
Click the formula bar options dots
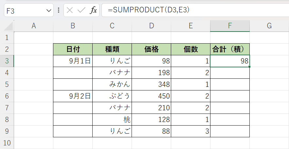(59, 10)
